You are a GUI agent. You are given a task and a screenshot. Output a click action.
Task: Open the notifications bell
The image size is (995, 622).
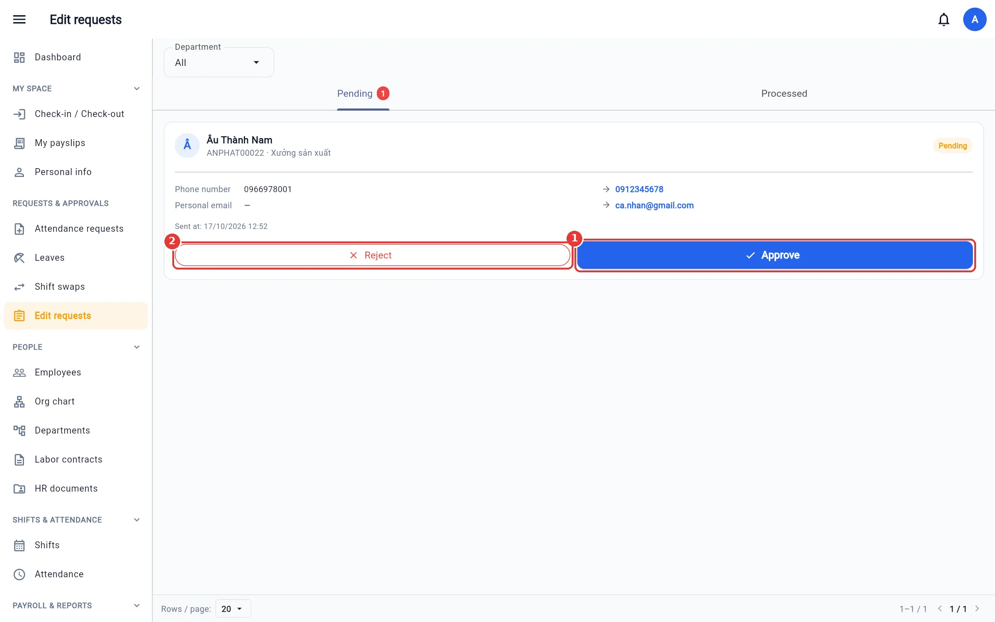944,19
